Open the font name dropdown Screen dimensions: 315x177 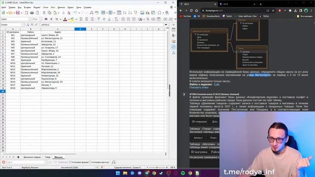(30, 19)
